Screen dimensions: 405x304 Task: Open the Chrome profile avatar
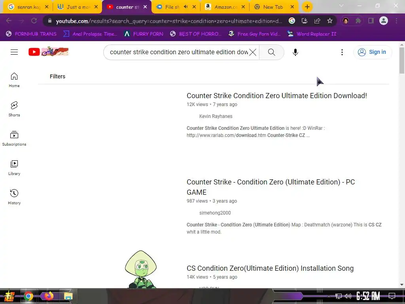(x=384, y=21)
